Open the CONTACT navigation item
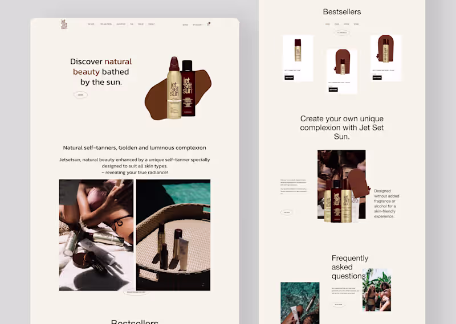This screenshot has height=324, width=456. pos(152,24)
